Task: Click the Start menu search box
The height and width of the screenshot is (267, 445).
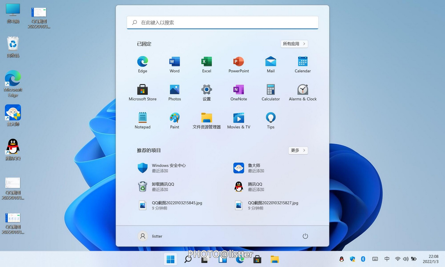Action: (222, 23)
